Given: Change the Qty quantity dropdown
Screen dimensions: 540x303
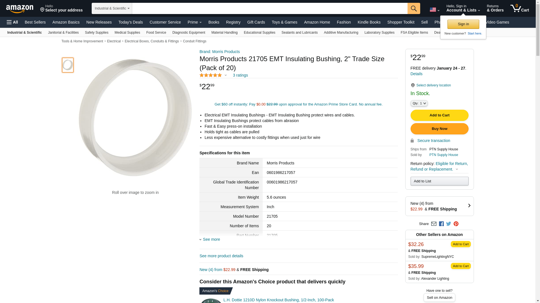Looking at the screenshot, I should pyautogui.click(x=419, y=104).
